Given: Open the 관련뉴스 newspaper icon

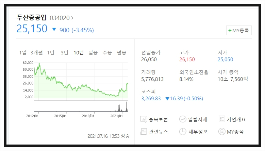Looking at the screenshot, I should (x=144, y=131).
